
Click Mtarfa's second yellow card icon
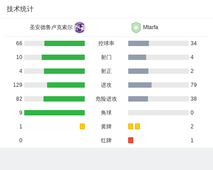137,126
